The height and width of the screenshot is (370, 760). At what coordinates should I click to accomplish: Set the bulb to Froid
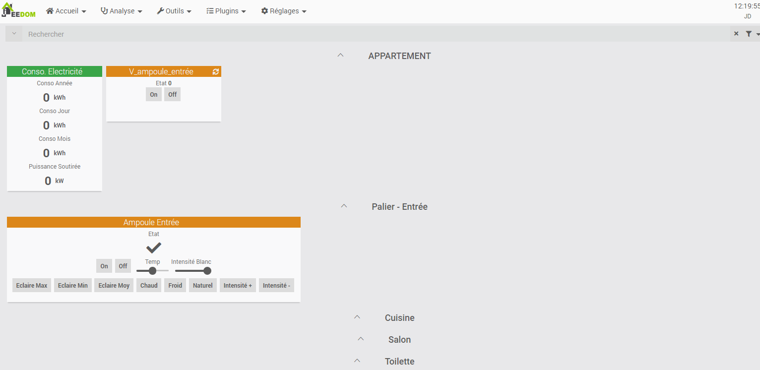point(175,285)
